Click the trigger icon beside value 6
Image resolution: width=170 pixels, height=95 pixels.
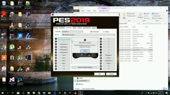pyautogui.click(x=101, y=39)
